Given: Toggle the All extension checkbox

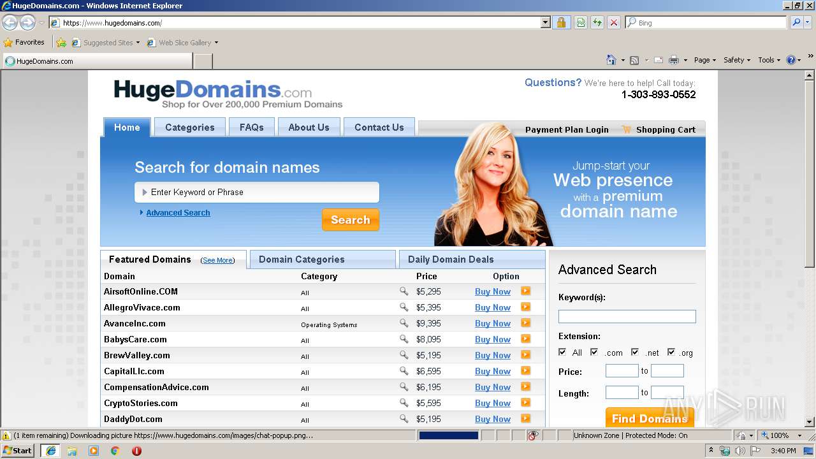Looking at the screenshot, I should coord(562,352).
